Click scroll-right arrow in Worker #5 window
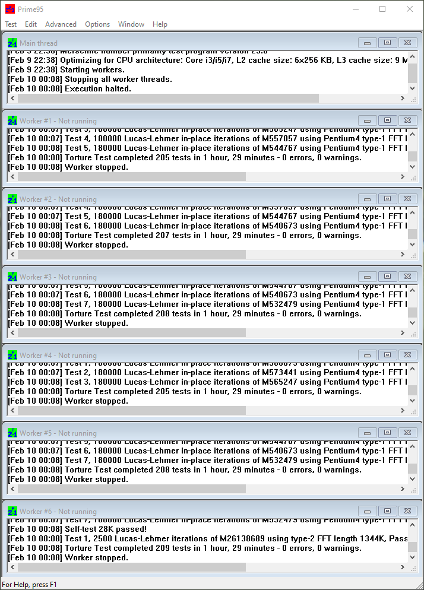Viewport: 424px width, 590px height. tap(403, 489)
